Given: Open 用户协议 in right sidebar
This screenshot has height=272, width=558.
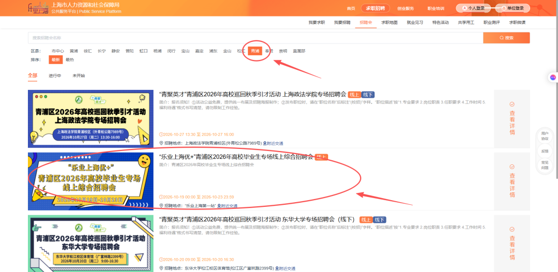Looking at the screenshot, I should pos(545,136).
